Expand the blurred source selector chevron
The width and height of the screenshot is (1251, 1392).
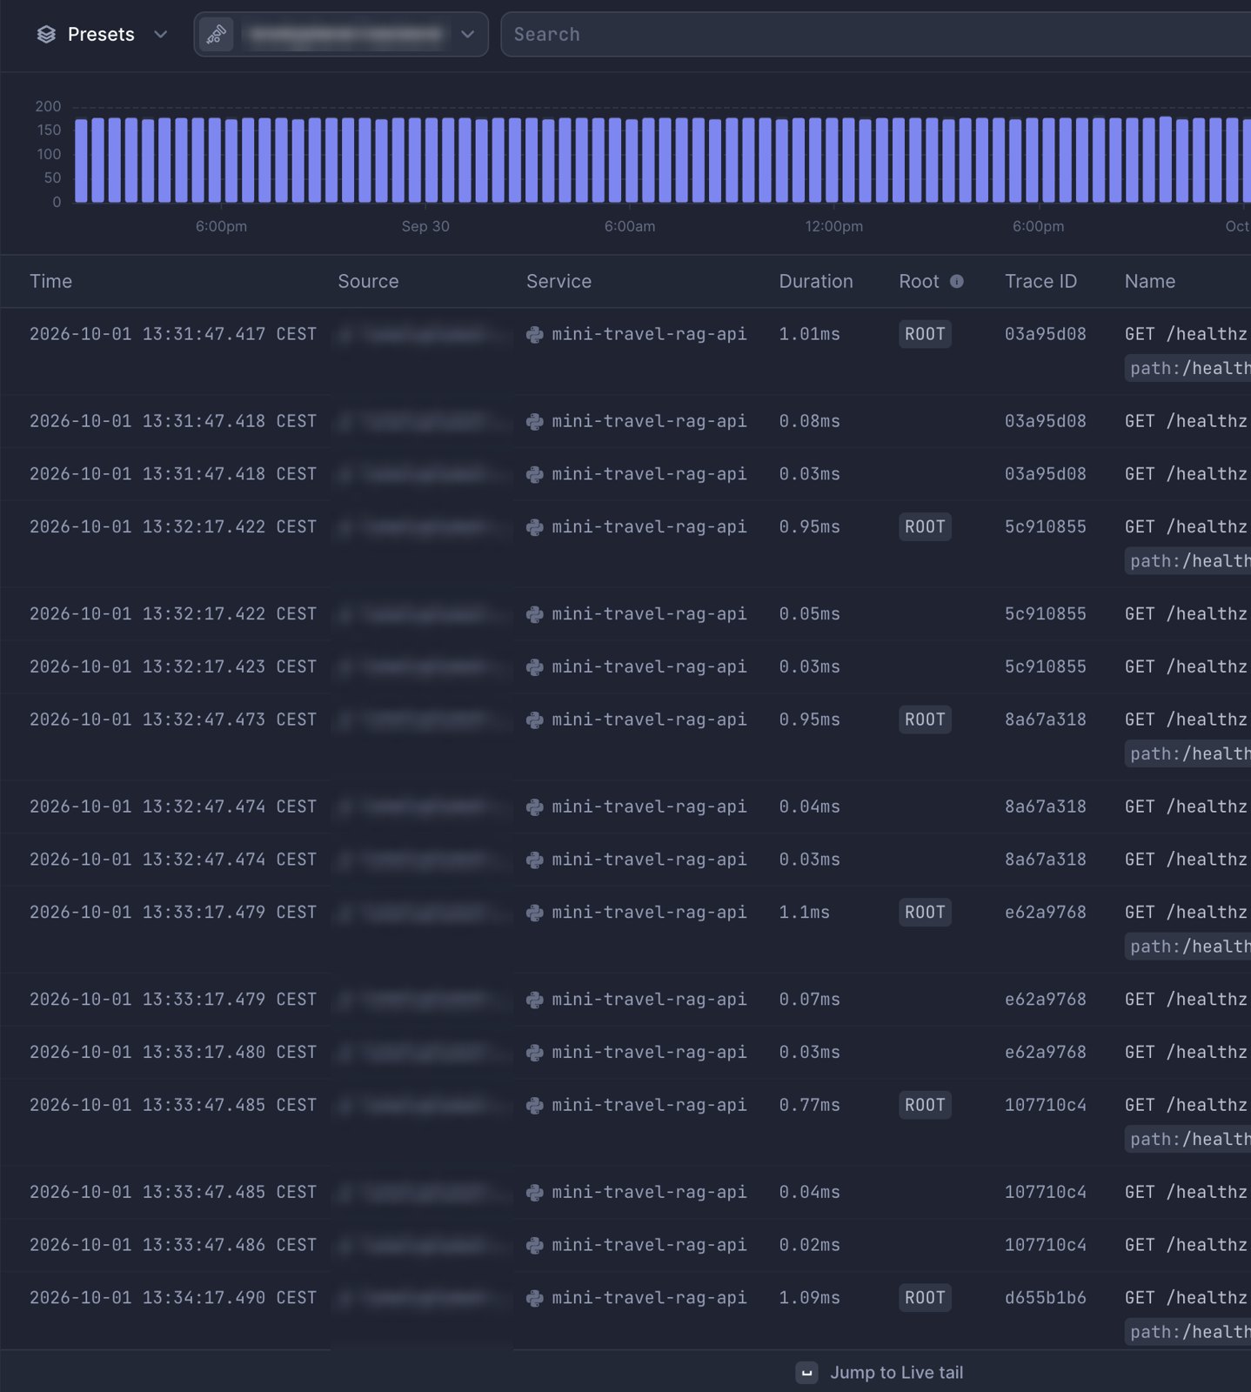click(x=467, y=34)
